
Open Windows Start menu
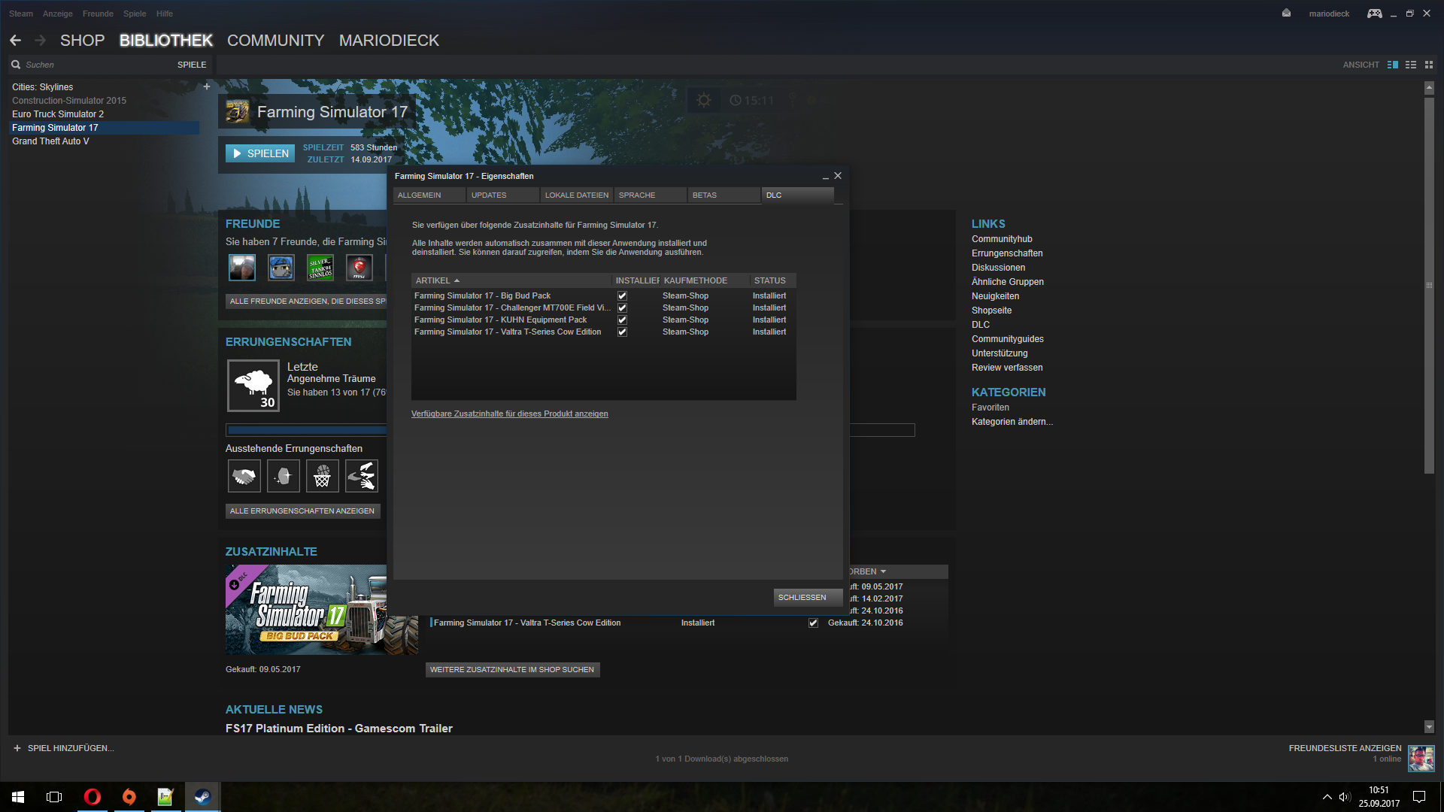point(18,797)
